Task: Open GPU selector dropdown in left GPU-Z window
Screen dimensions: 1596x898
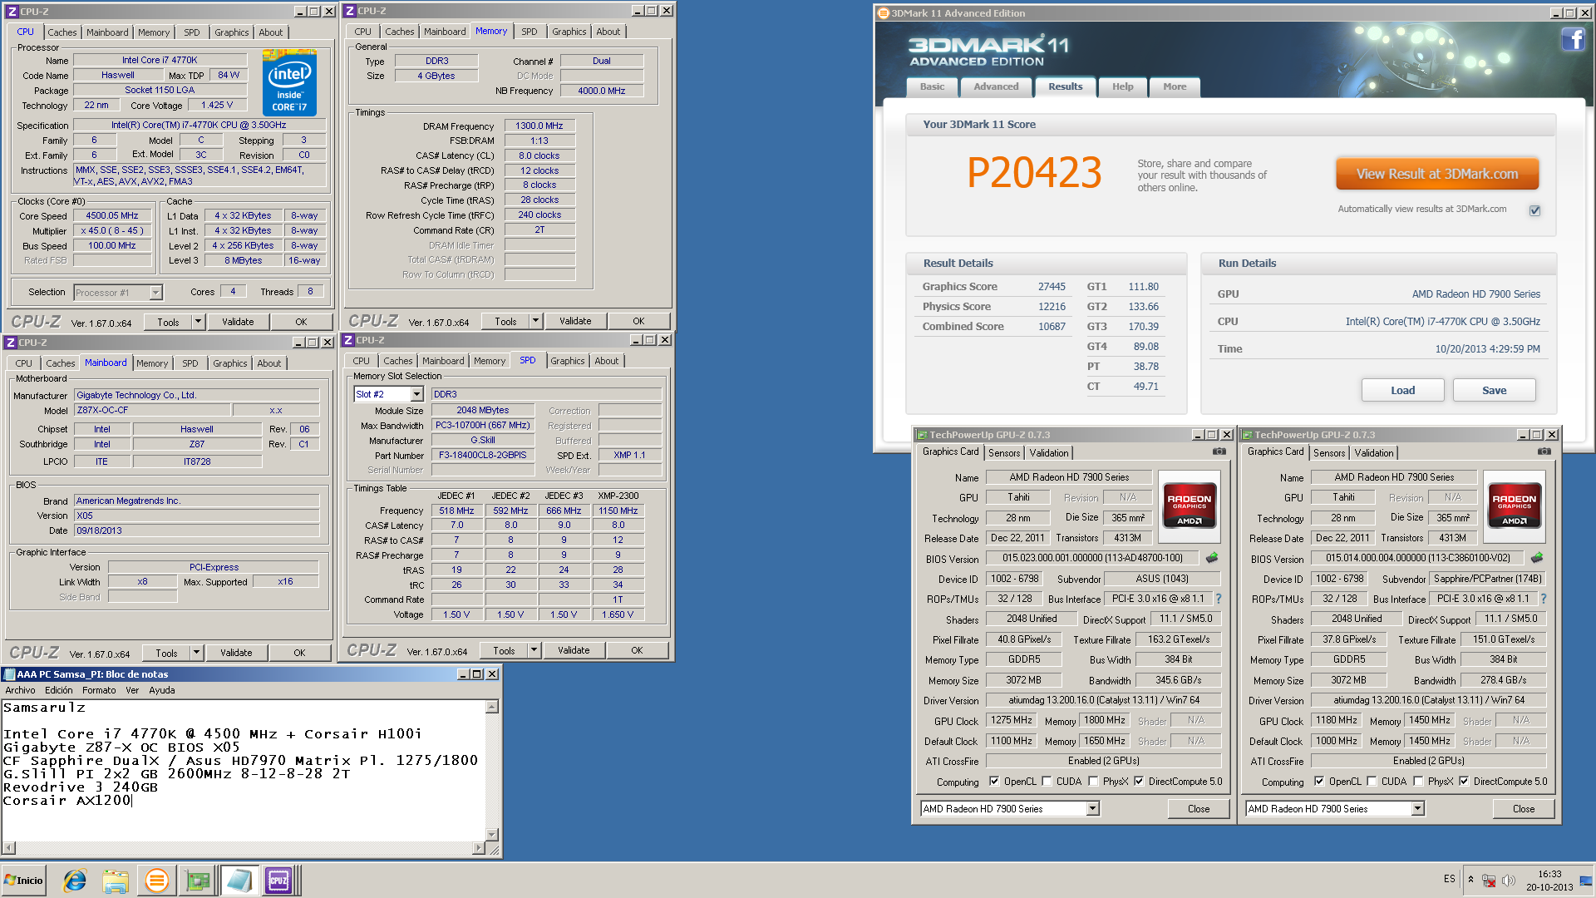Action: tap(1093, 808)
